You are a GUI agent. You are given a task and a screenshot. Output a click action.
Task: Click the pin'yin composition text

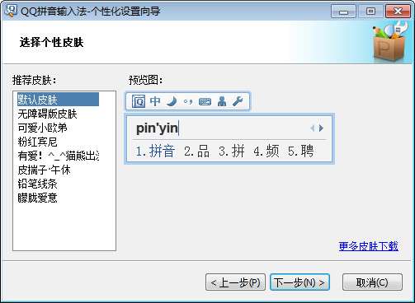[158, 128]
